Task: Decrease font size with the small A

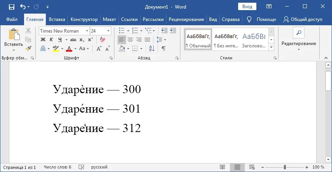Action: click(x=108, y=49)
